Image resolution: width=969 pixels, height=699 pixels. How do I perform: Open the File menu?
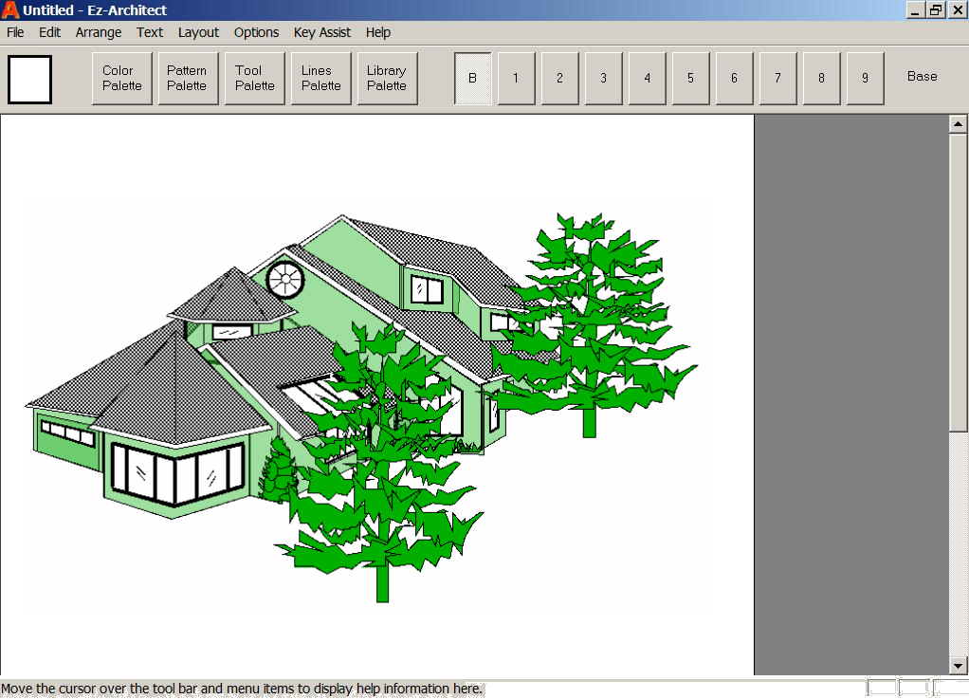[15, 32]
